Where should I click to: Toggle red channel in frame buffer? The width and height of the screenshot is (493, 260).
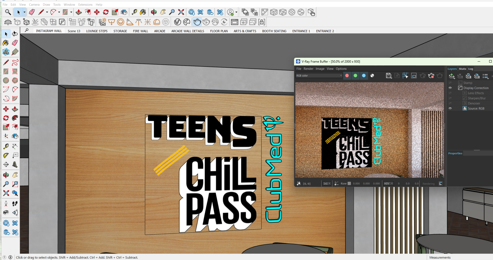[347, 75]
